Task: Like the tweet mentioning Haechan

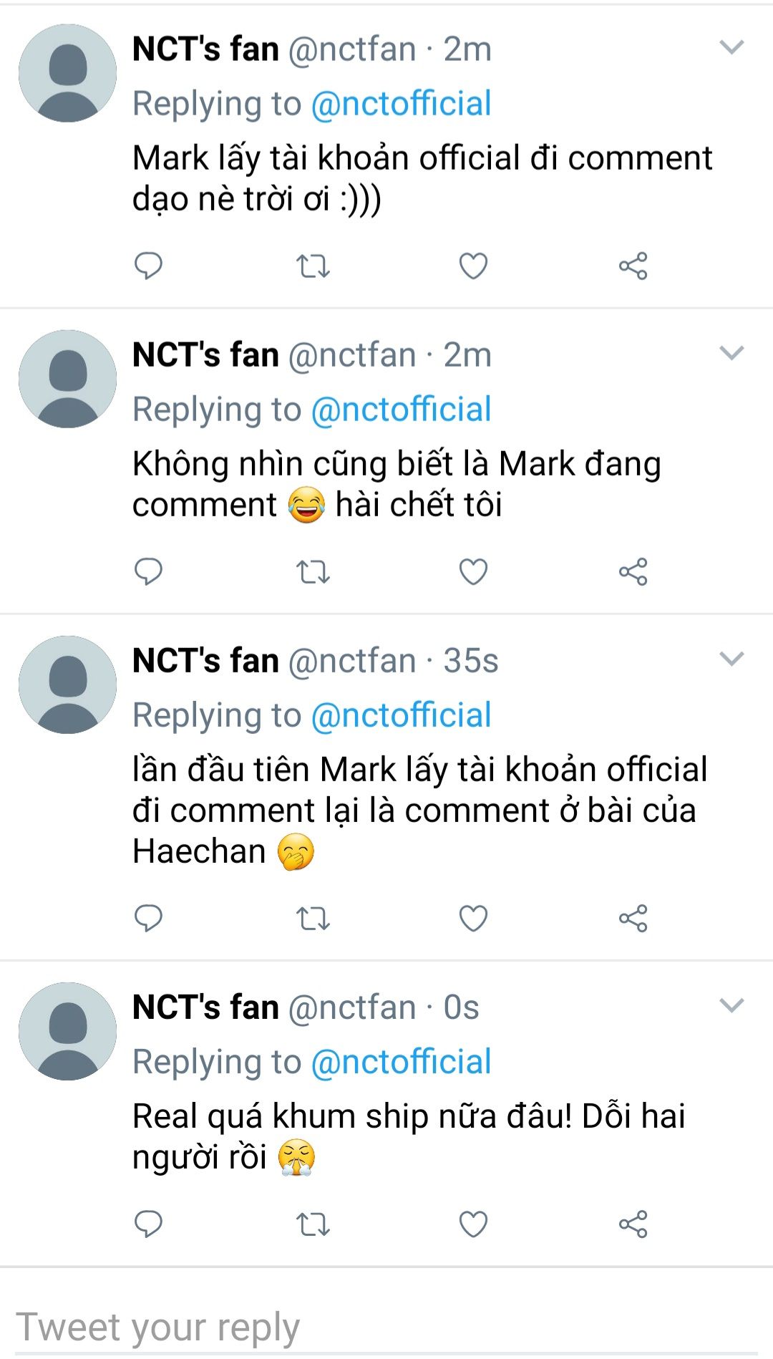Action: 473,918
